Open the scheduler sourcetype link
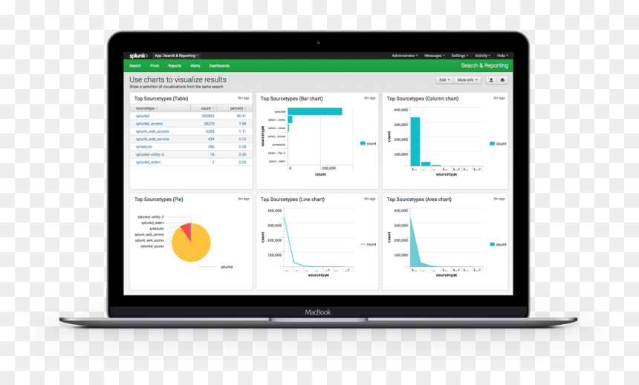Viewport: 639px width, 385px height. [144, 147]
